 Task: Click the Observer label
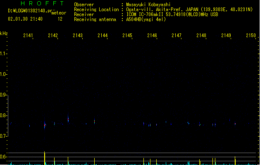(x=84, y=5)
